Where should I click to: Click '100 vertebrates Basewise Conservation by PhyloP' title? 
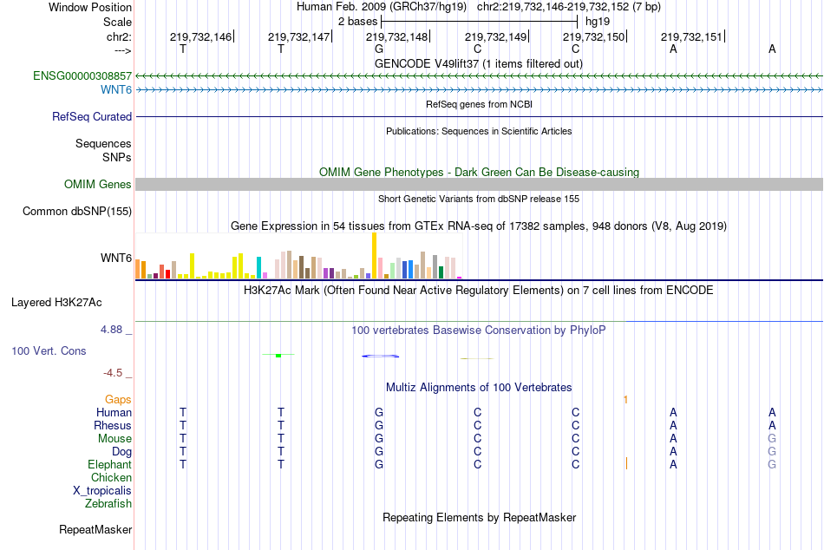(x=479, y=331)
